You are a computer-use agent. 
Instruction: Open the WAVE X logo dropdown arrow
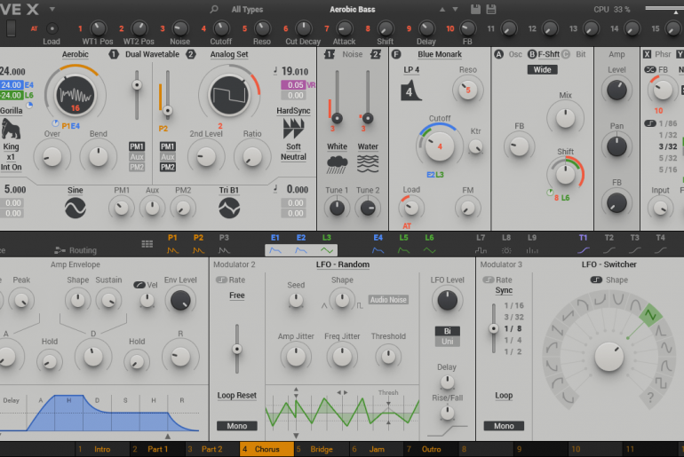click(52, 9)
